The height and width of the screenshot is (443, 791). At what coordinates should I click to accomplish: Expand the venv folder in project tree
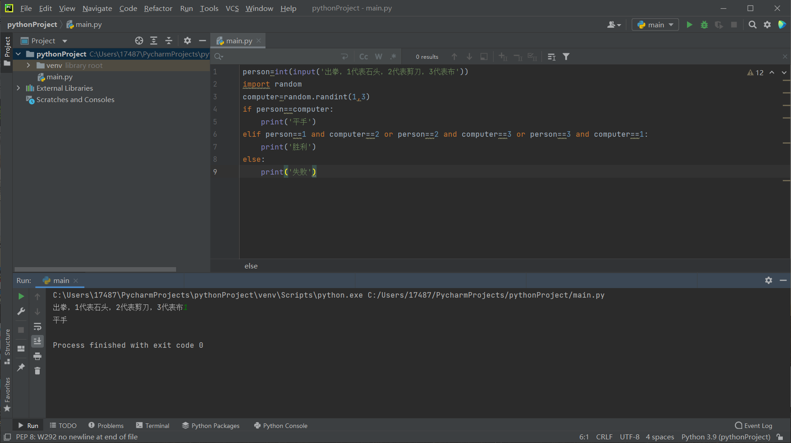[28, 65]
